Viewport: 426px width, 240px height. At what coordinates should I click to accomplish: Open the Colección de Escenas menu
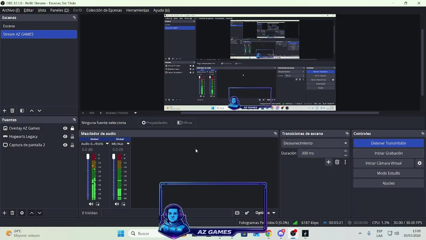(x=104, y=10)
